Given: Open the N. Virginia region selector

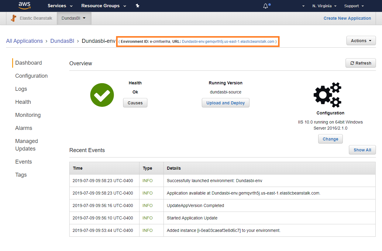Looking at the screenshot, I should point(324,5).
